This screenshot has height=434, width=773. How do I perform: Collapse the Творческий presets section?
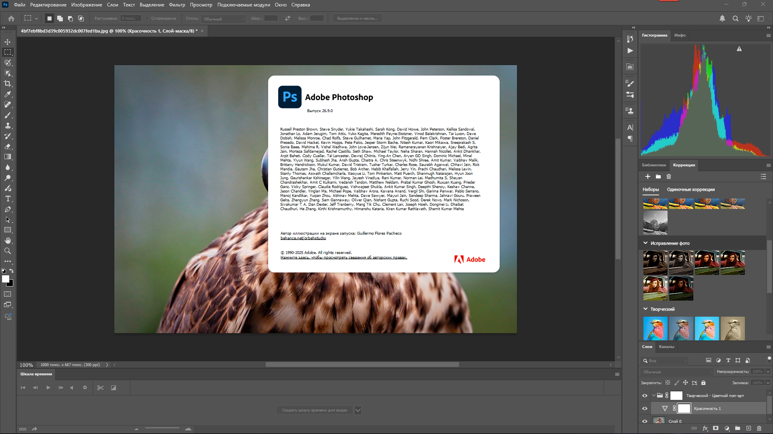[x=645, y=309]
